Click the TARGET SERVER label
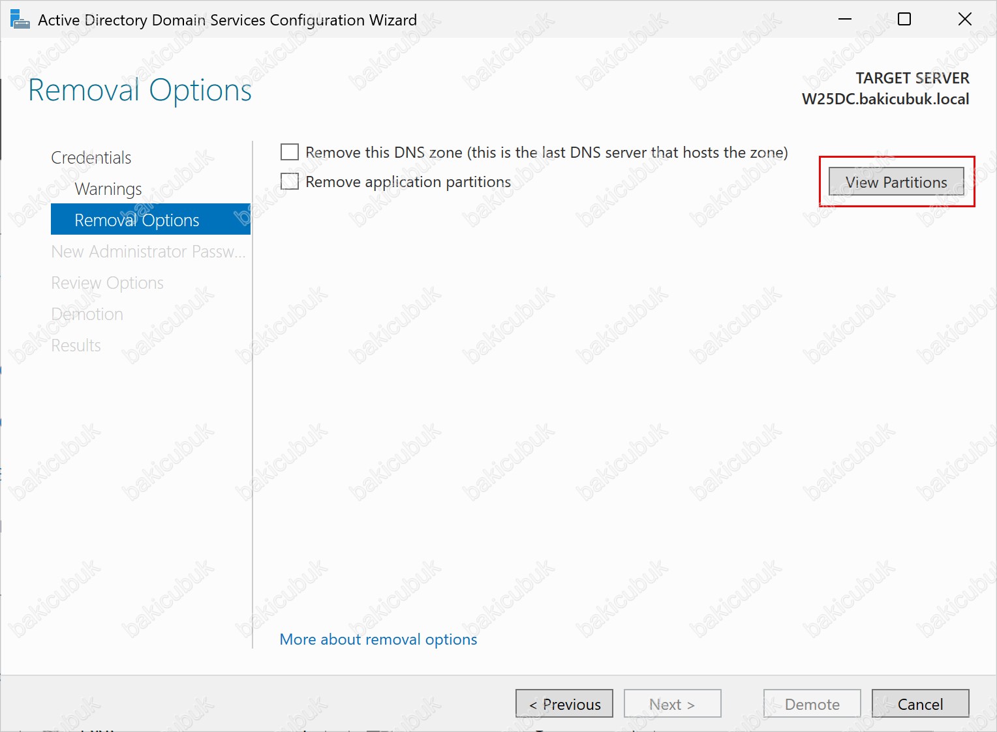Screen dimensions: 997x732 point(912,78)
